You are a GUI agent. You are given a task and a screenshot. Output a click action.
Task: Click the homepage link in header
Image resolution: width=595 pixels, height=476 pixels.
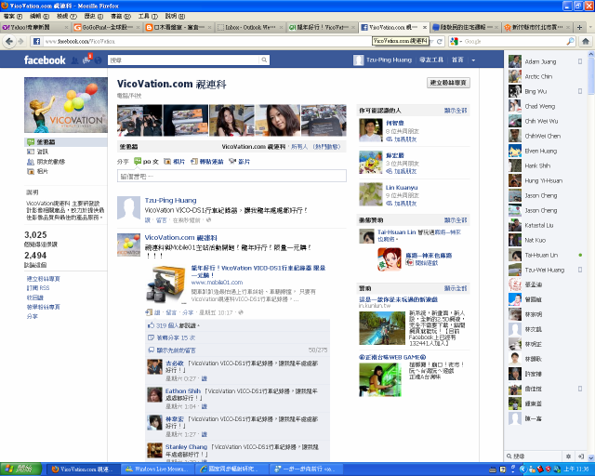(x=457, y=60)
